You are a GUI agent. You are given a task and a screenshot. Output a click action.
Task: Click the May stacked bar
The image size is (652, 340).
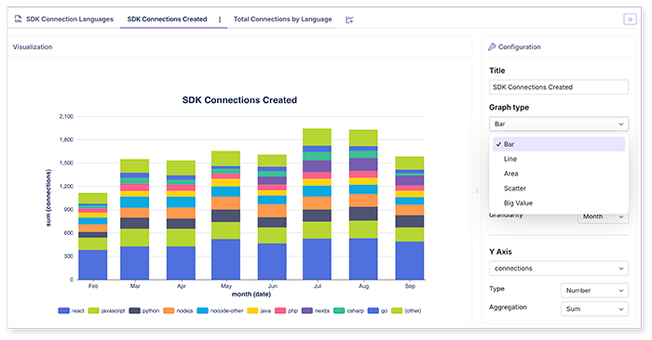[x=225, y=216]
